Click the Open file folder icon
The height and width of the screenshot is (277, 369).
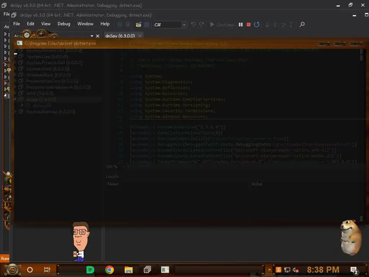[x=139, y=25]
